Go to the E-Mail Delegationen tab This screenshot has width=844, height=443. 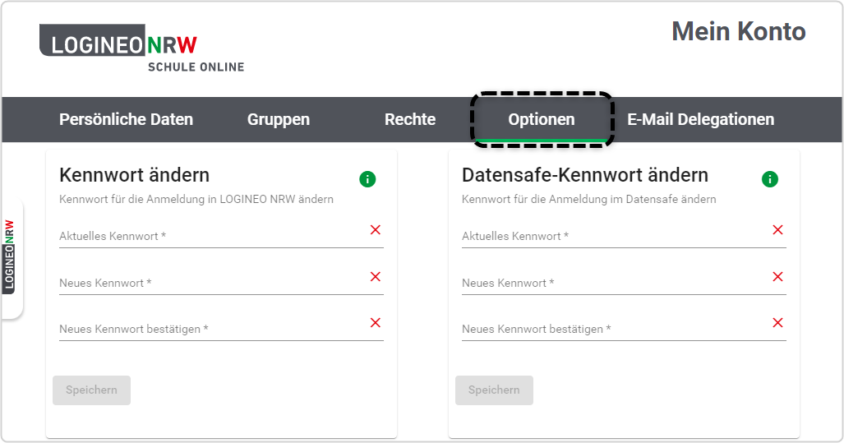[701, 119]
